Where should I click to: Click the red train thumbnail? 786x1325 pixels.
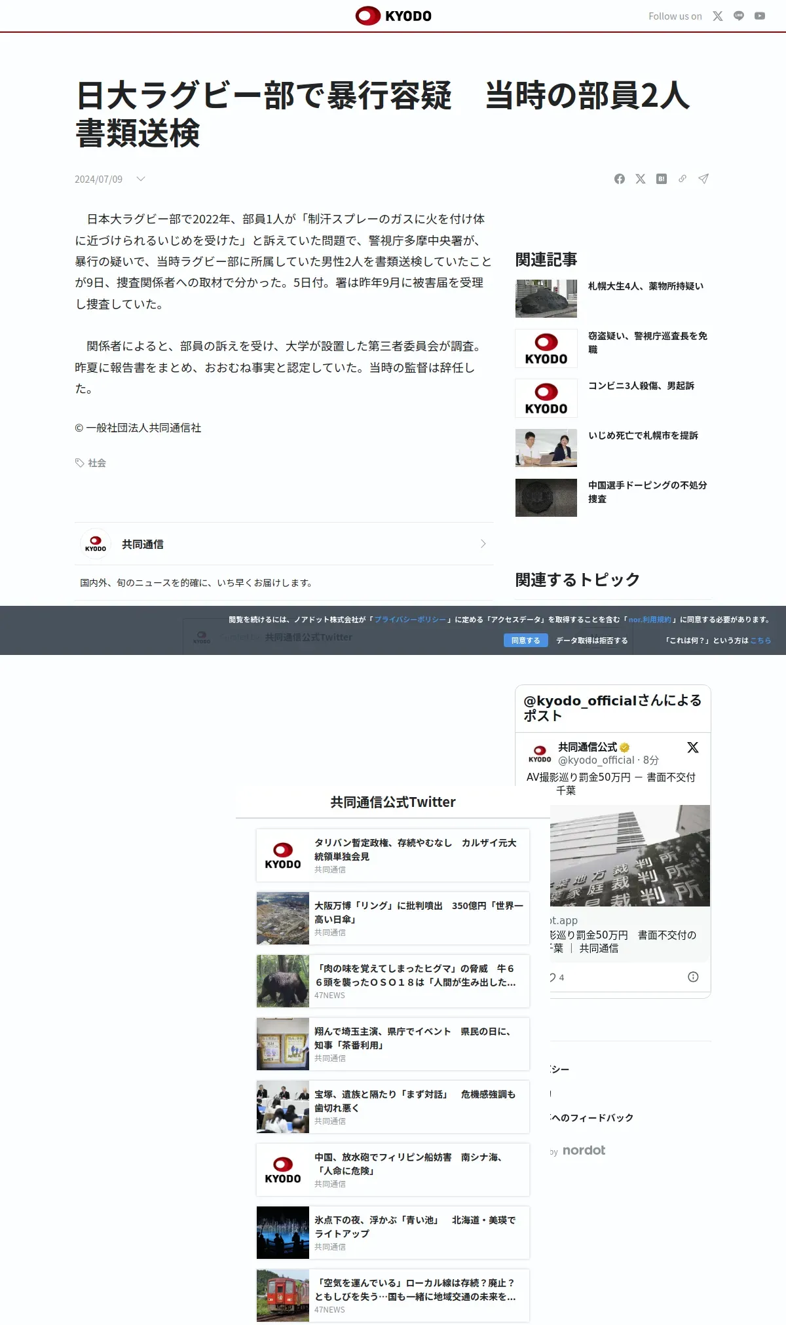tap(283, 1296)
